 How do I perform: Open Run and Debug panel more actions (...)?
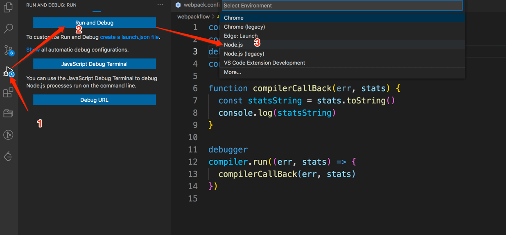[x=160, y=5]
